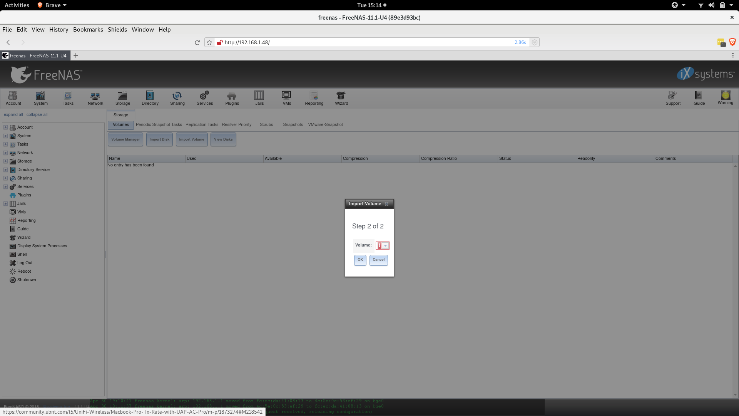Expand the System tree node
The width and height of the screenshot is (739, 416).
click(6, 136)
